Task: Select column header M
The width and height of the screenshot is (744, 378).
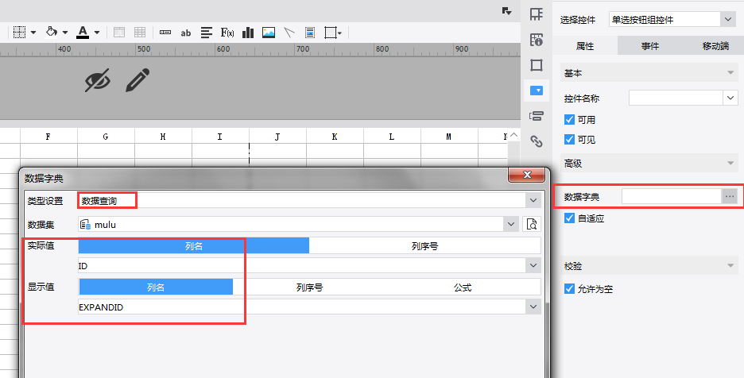Action: tap(449, 137)
